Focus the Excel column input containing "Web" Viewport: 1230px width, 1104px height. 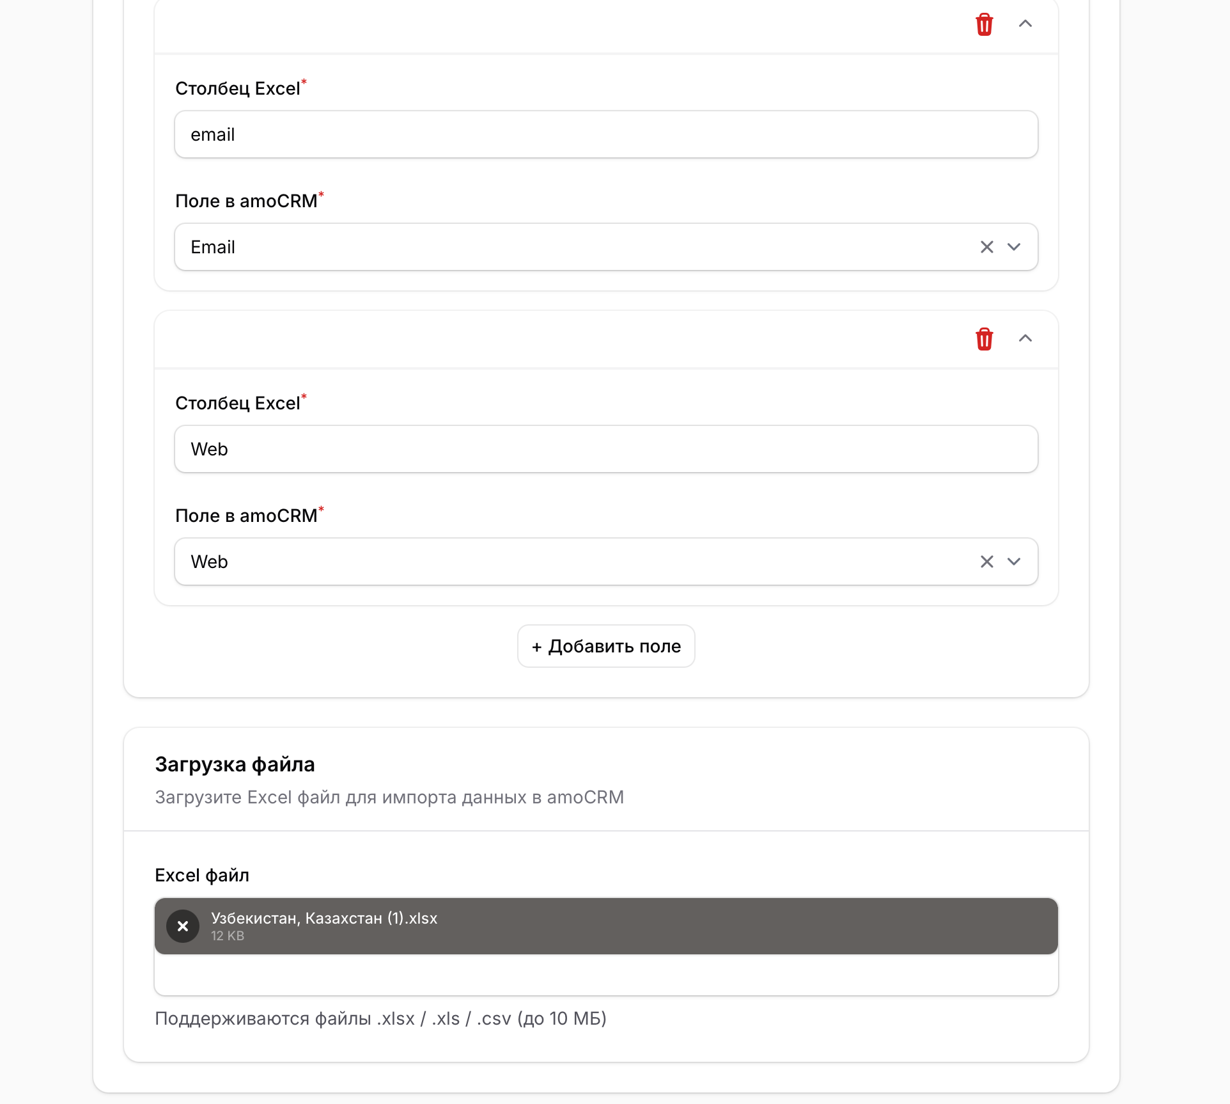point(605,449)
